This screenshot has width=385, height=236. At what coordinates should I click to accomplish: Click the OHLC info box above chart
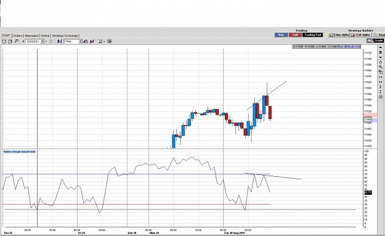tap(315, 47)
